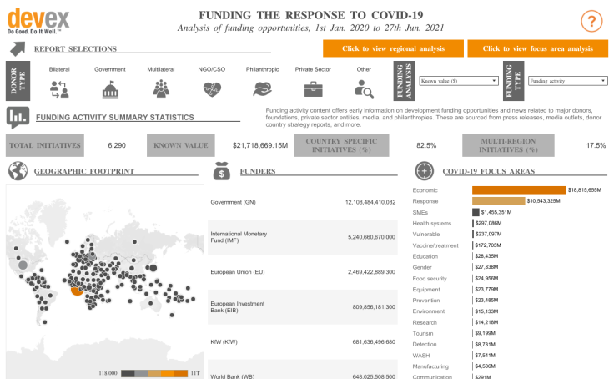Screen dimensions: 614x379
Task: Click the Health systems focus area label
Action: pos(431,224)
